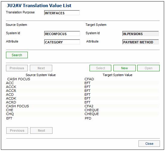Click the top Previous button

coord(17,68)
